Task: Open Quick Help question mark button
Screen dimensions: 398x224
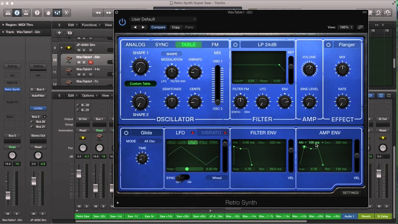Action: point(37,13)
